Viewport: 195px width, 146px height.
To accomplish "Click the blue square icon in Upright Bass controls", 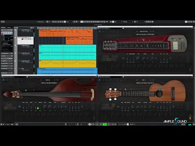I will click(19, 107).
